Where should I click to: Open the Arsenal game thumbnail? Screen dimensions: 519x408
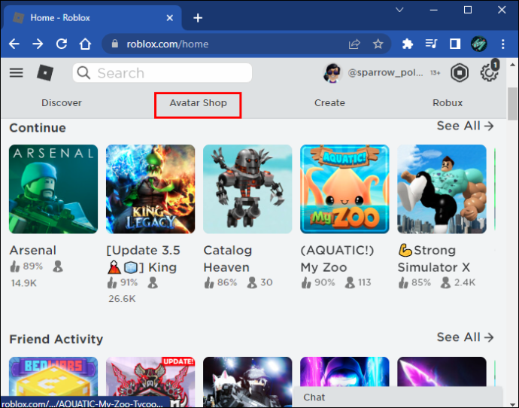53,189
